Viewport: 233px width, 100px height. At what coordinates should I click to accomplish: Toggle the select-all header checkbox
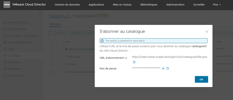pyautogui.click(x=53, y=42)
